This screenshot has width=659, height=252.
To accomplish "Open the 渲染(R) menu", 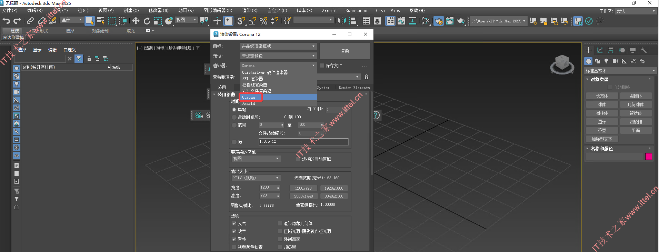I will pos(250,11).
